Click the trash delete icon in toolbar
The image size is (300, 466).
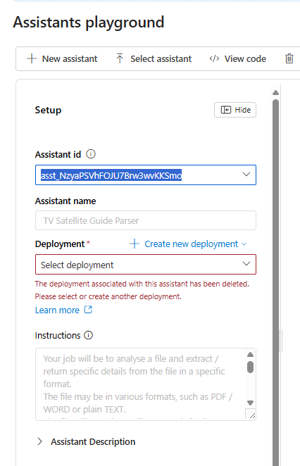(289, 58)
